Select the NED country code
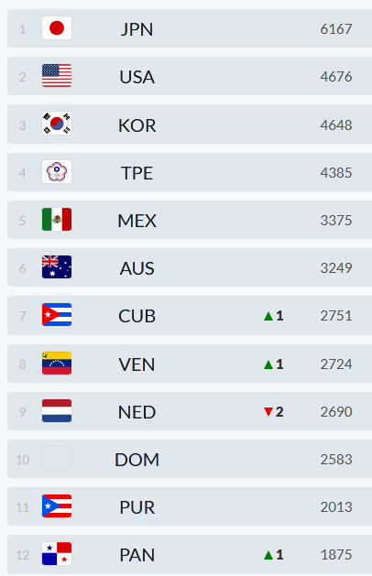This screenshot has height=576, width=372. pyautogui.click(x=137, y=412)
